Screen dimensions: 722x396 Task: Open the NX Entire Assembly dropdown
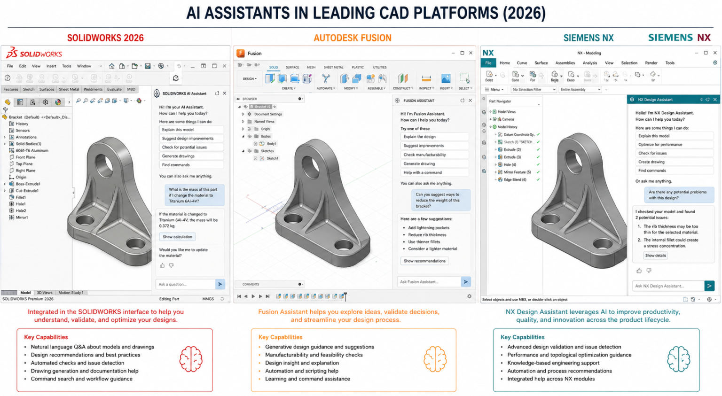pos(580,90)
